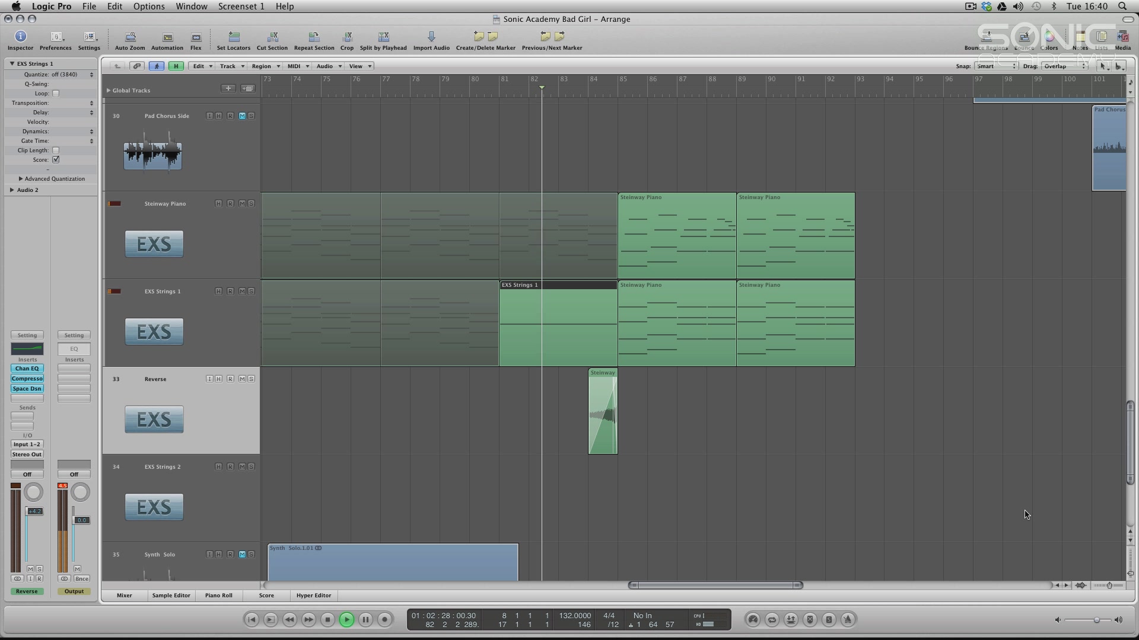The height and width of the screenshot is (640, 1139).
Task: Click the Rewind transport button
Action: [x=289, y=620]
